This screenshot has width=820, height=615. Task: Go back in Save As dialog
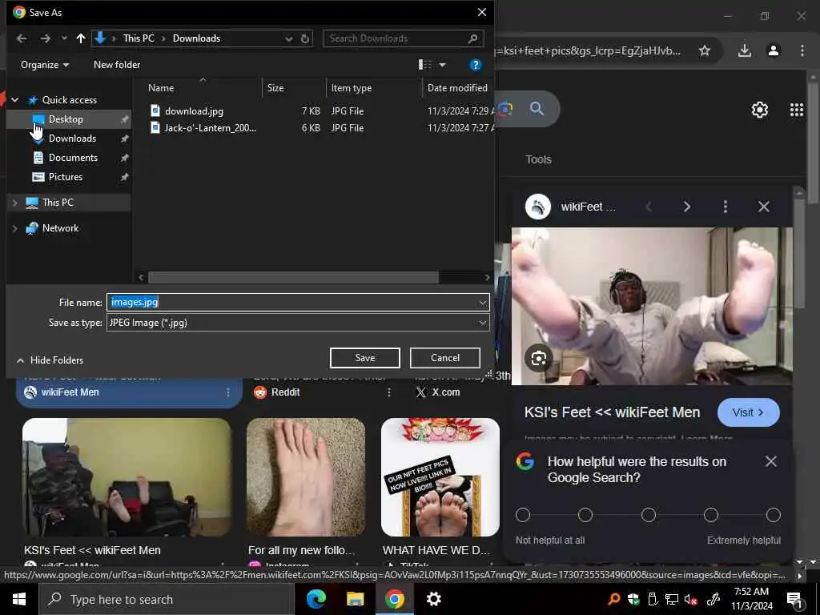22,38
